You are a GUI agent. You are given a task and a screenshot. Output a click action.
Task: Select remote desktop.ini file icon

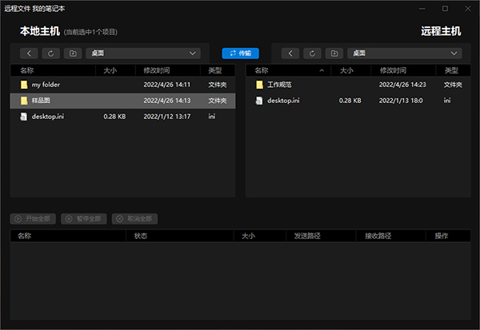259,101
